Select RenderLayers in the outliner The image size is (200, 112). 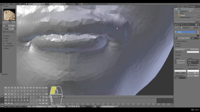183,11
